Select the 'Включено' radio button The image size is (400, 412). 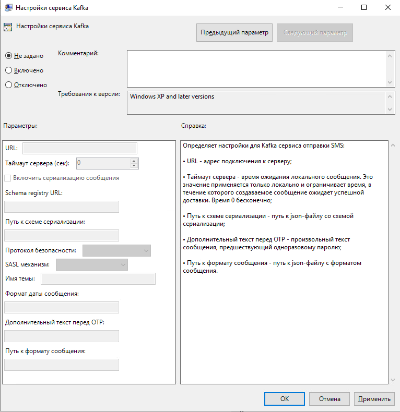[x=9, y=70]
